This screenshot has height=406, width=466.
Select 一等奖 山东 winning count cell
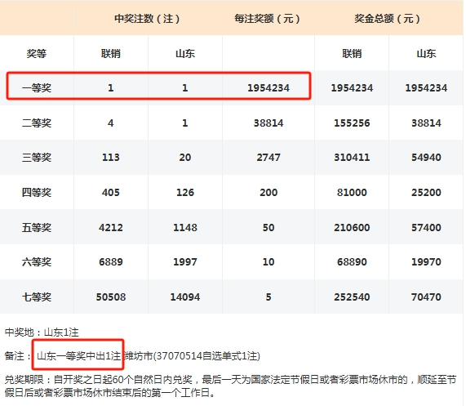click(x=185, y=88)
